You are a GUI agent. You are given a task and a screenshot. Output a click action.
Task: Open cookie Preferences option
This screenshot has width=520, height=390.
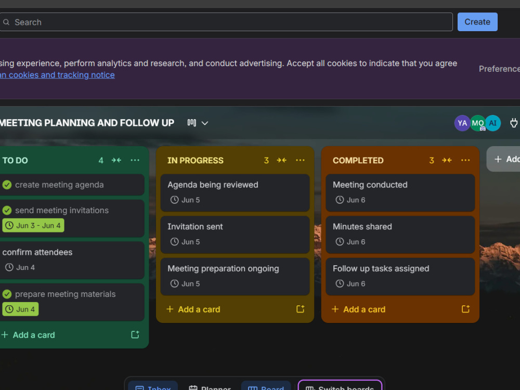499,69
